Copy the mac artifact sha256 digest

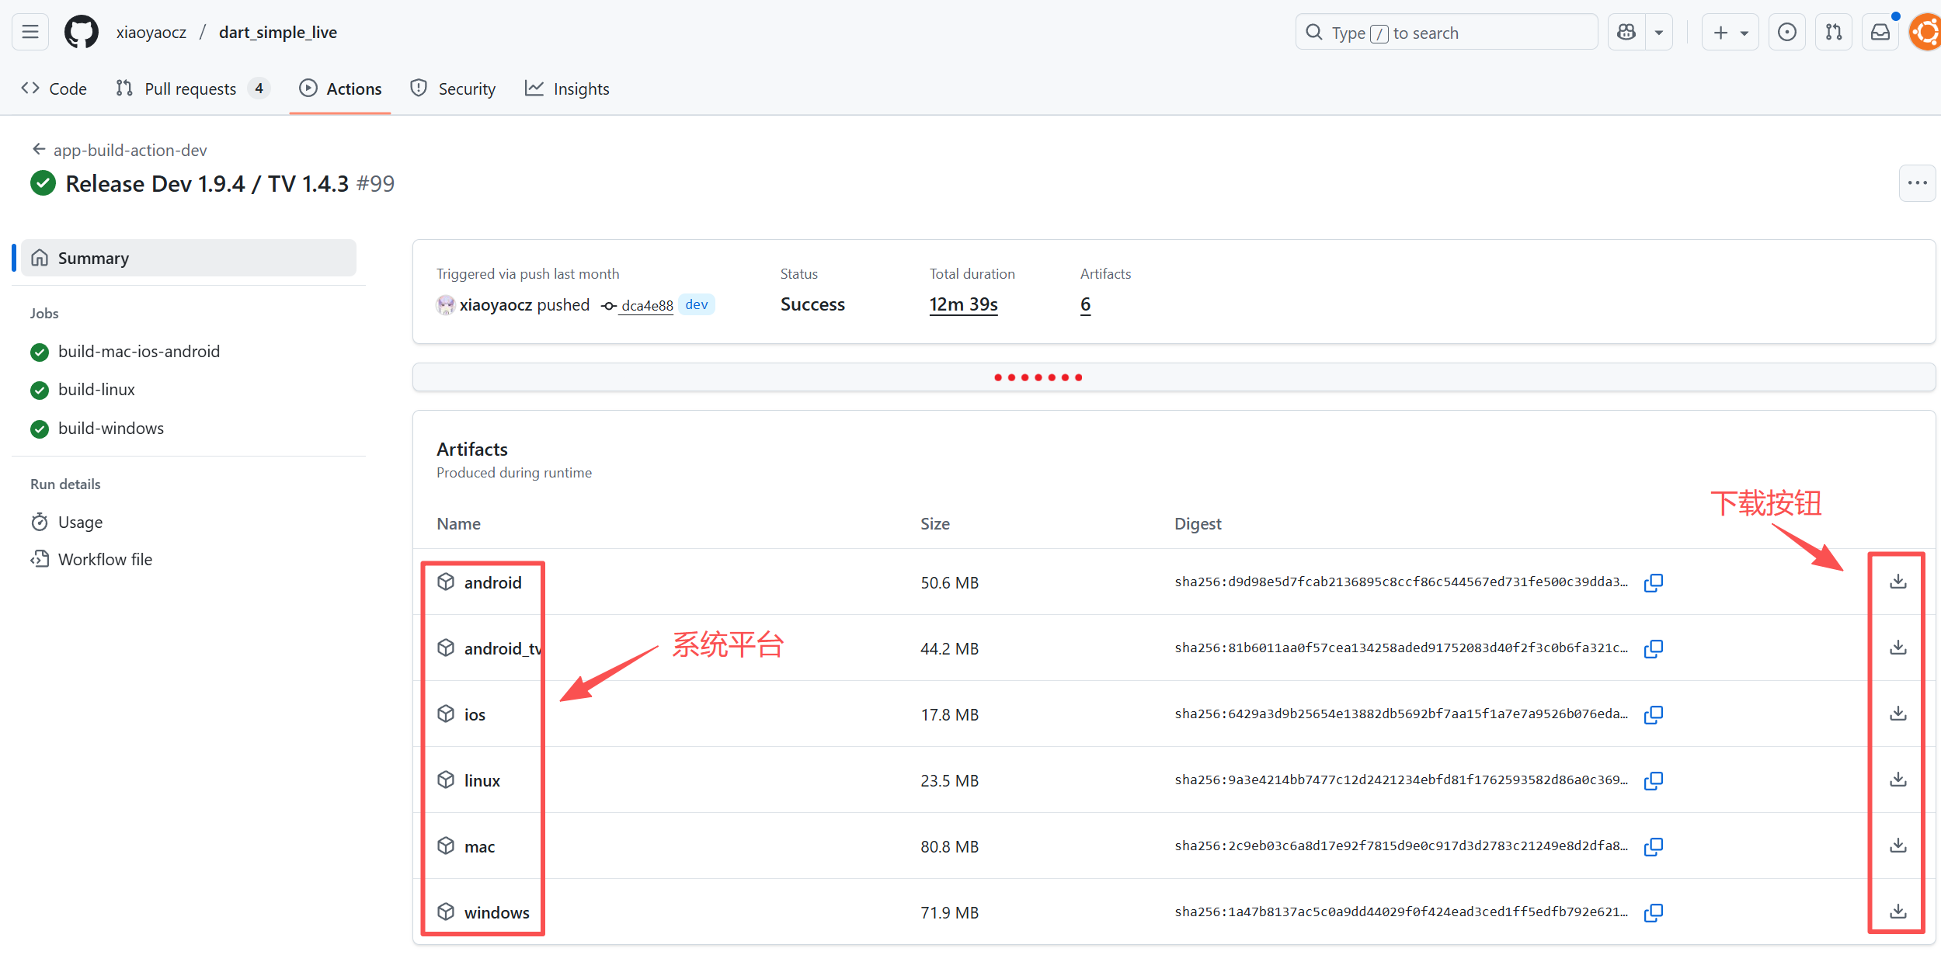(x=1653, y=846)
